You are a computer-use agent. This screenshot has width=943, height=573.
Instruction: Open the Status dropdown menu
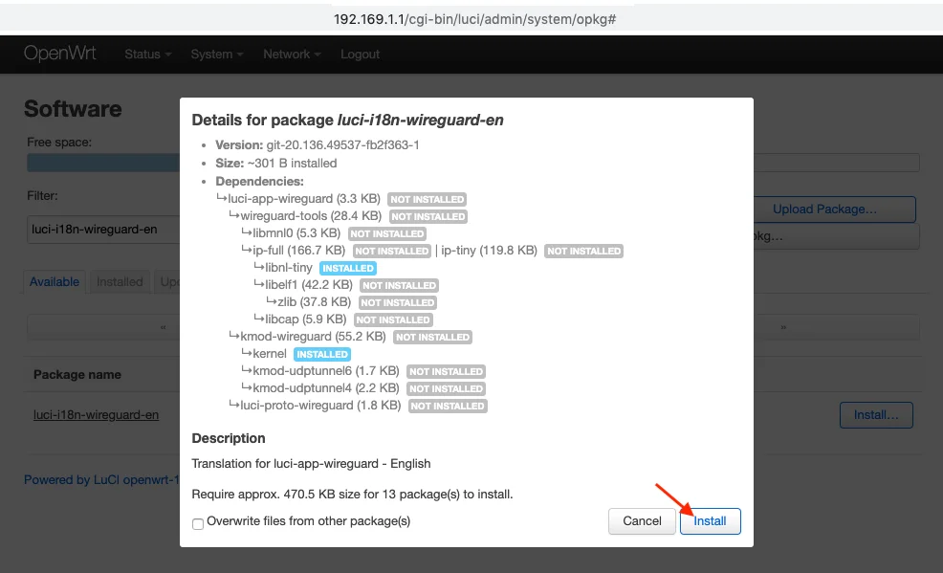pos(147,55)
